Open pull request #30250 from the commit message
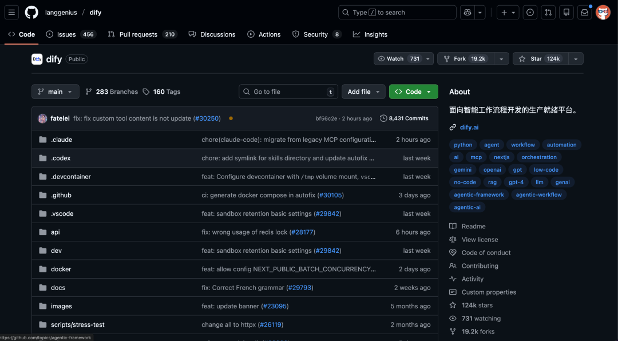This screenshot has height=341, width=618. point(207,118)
